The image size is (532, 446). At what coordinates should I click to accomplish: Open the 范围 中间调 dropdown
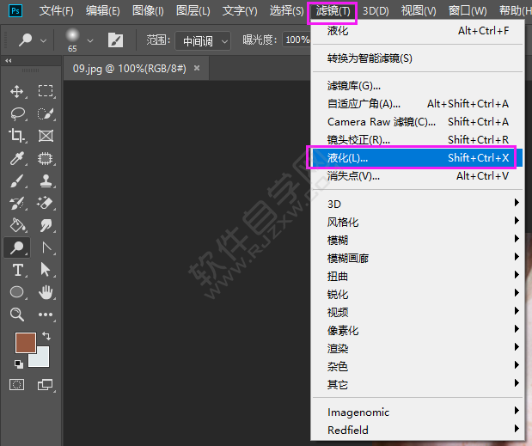(203, 41)
